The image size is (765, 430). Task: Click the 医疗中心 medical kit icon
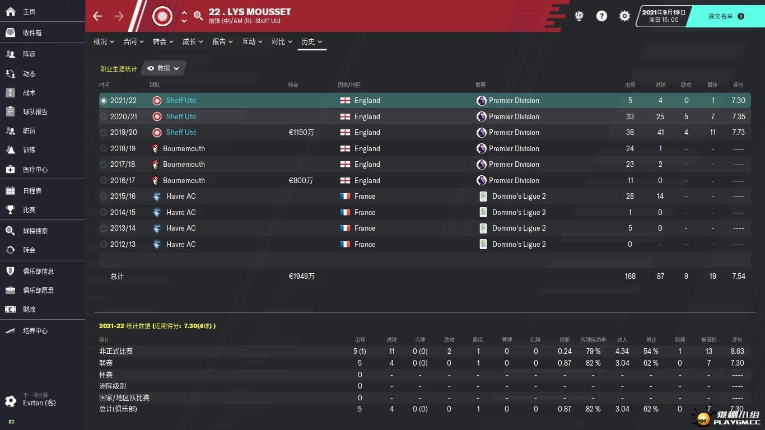[x=10, y=169]
